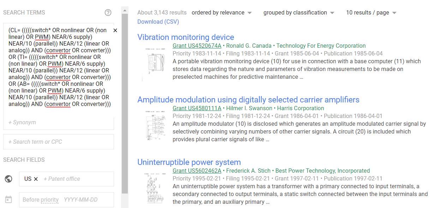Download search results as CSV

tap(158, 22)
